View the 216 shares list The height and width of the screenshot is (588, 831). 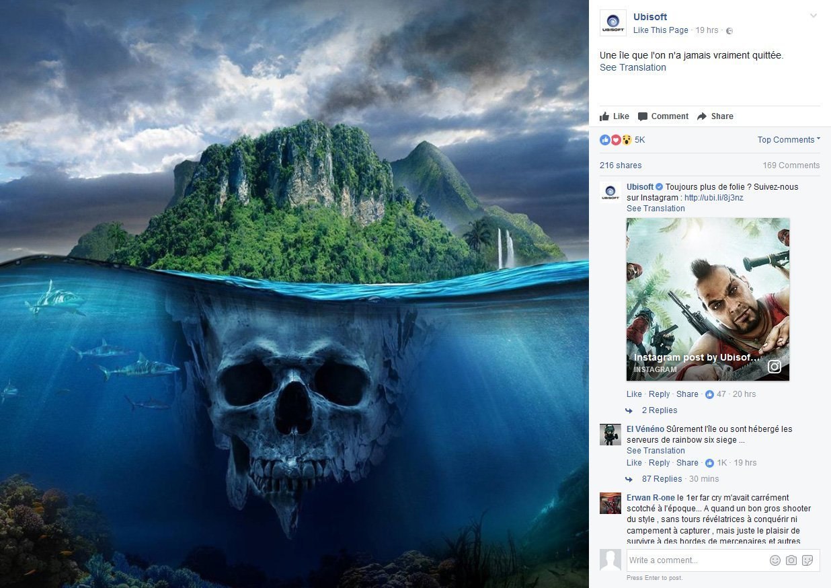tap(621, 166)
